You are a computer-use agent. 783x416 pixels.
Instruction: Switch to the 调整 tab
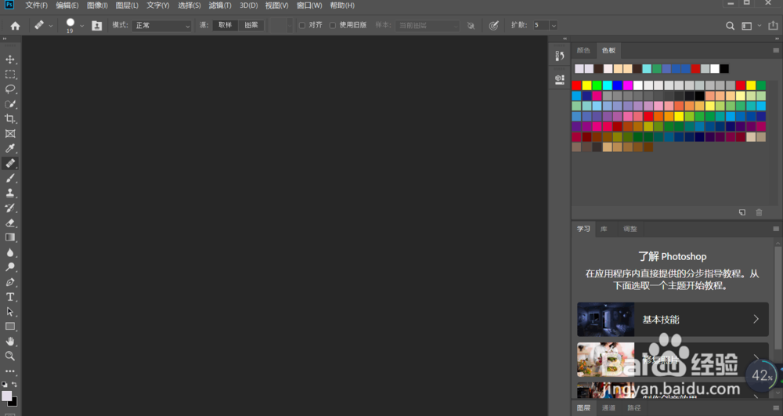pos(630,229)
